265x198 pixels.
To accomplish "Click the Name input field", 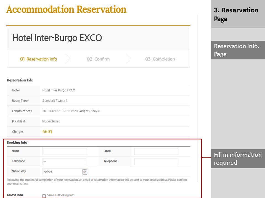I will (64, 151).
